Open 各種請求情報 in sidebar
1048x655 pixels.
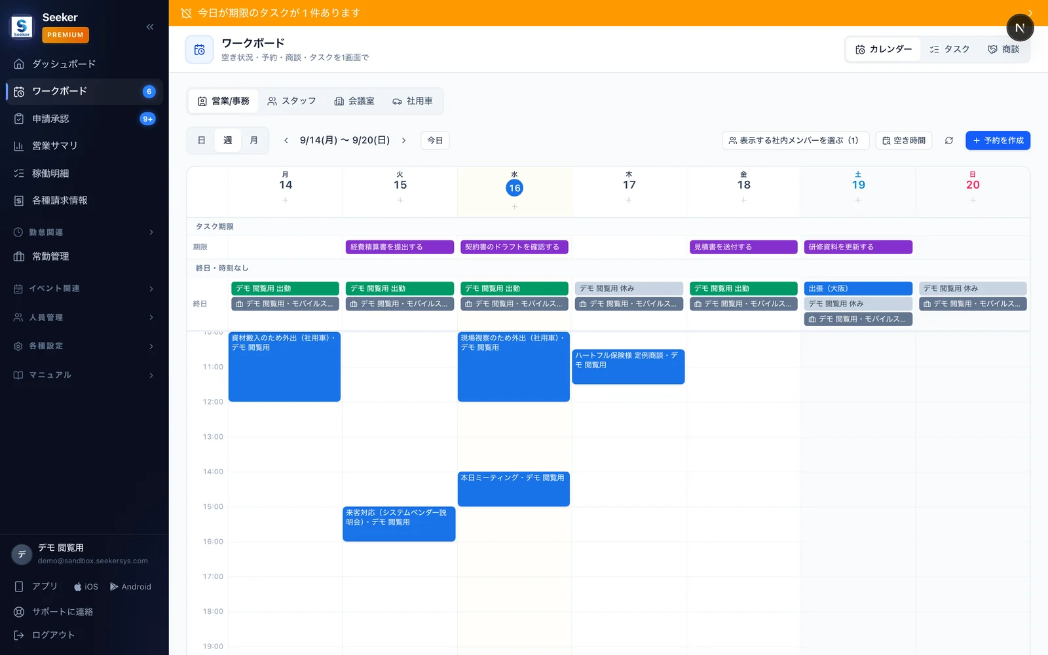pyautogui.click(x=84, y=200)
